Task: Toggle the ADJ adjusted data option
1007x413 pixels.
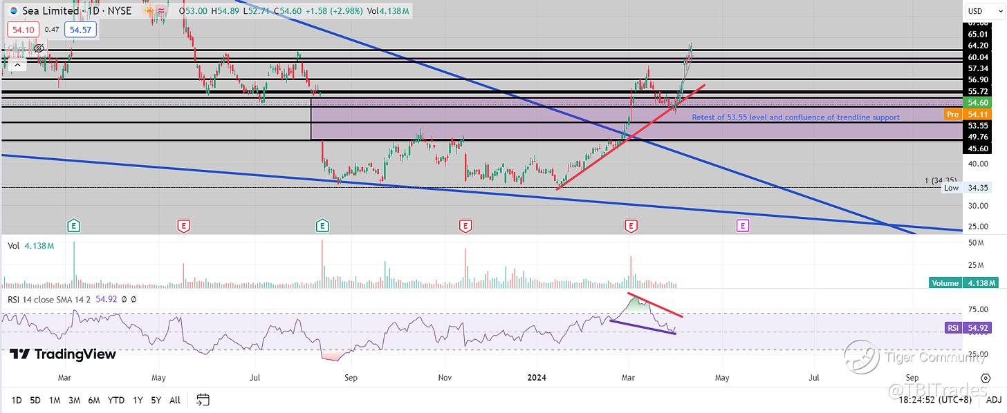Action: pos(995,400)
